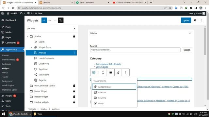Click the Update button
Viewport: 209px width, 117px height.
[186, 20]
